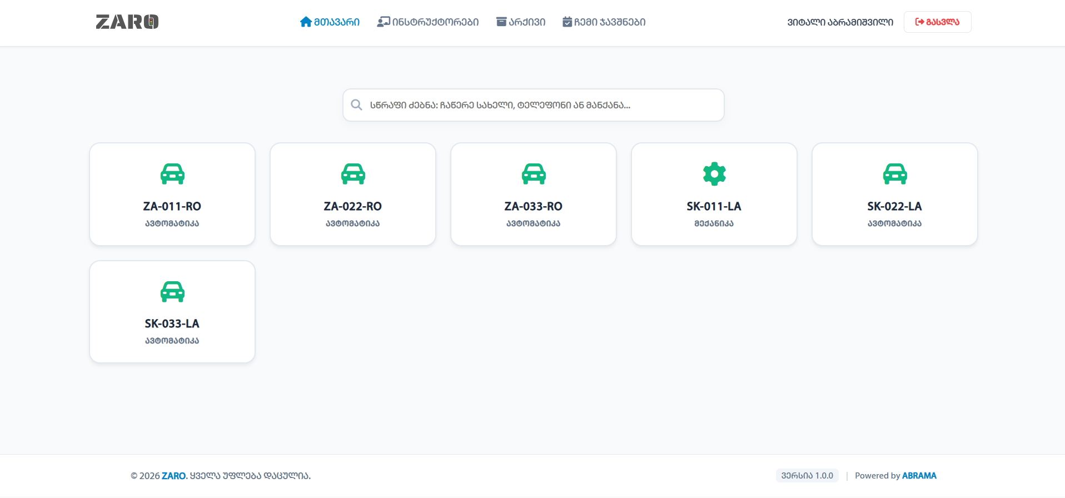Click the ZARO logo
1065x498 pixels.
coord(127,22)
